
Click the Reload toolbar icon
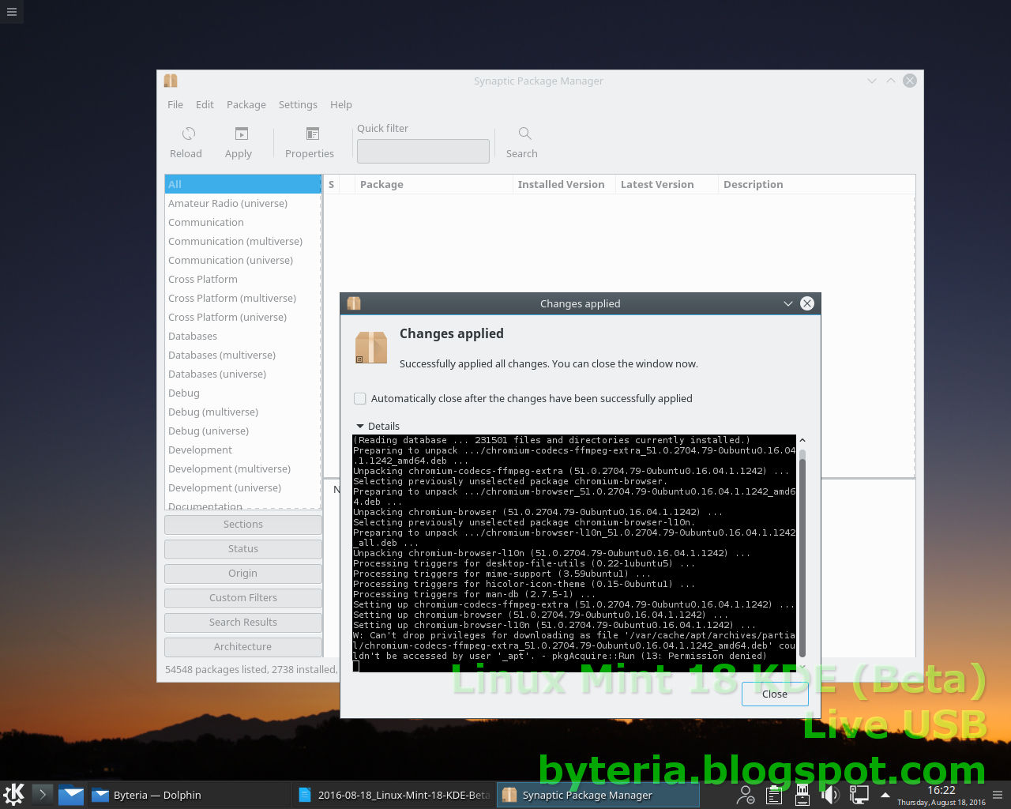189,134
